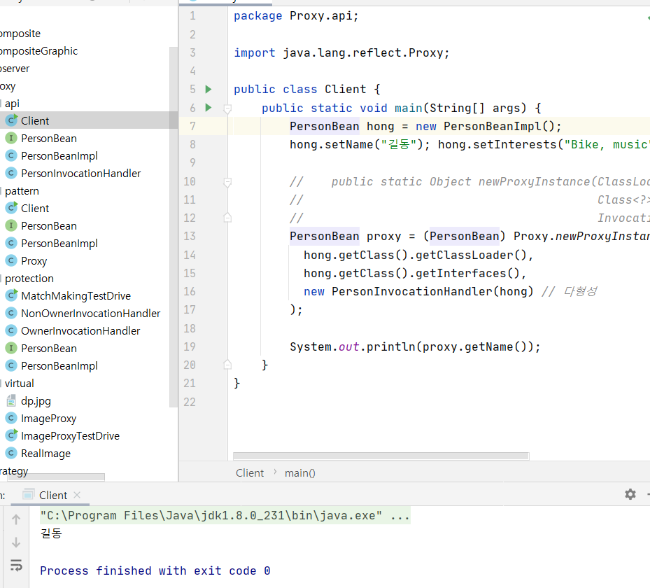
Task: Open dp.jpg image file
Action: pos(36,401)
